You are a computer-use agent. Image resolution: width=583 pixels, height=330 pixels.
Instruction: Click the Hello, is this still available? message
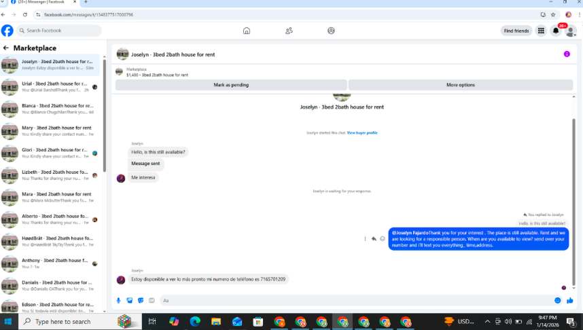point(158,152)
